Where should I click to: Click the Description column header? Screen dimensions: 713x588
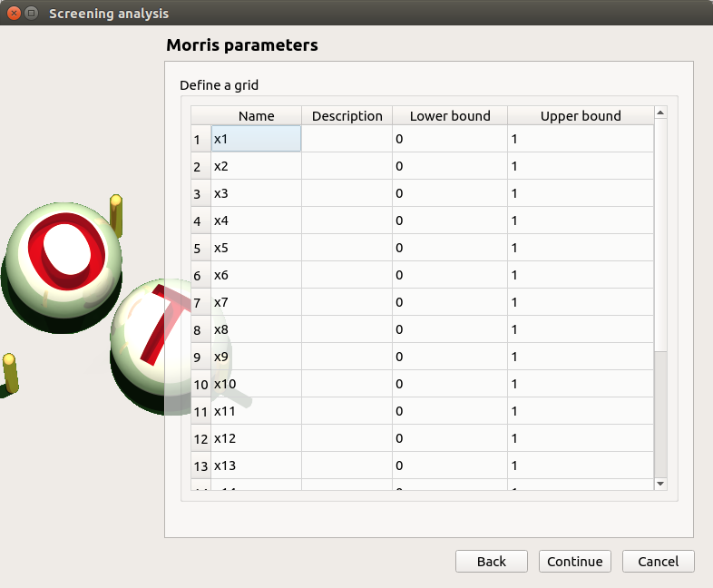[x=347, y=116]
